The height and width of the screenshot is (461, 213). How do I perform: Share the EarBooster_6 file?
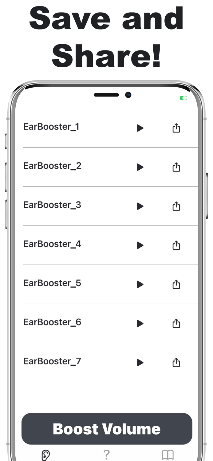coord(176,323)
